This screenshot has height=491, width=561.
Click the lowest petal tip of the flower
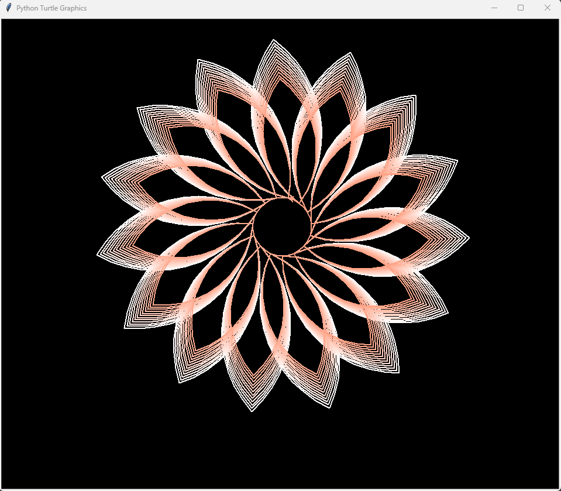[252, 410]
